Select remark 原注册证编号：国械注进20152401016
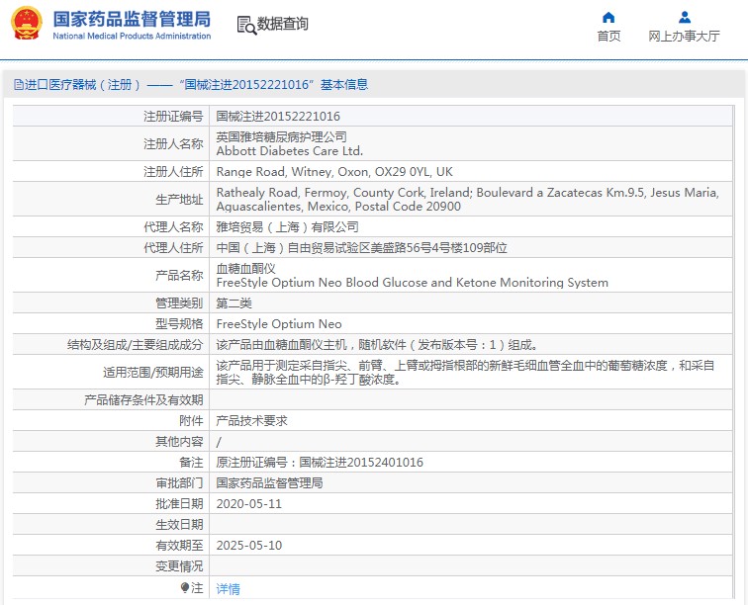Viewport: 748px width, 605px height. pyautogui.click(x=320, y=462)
